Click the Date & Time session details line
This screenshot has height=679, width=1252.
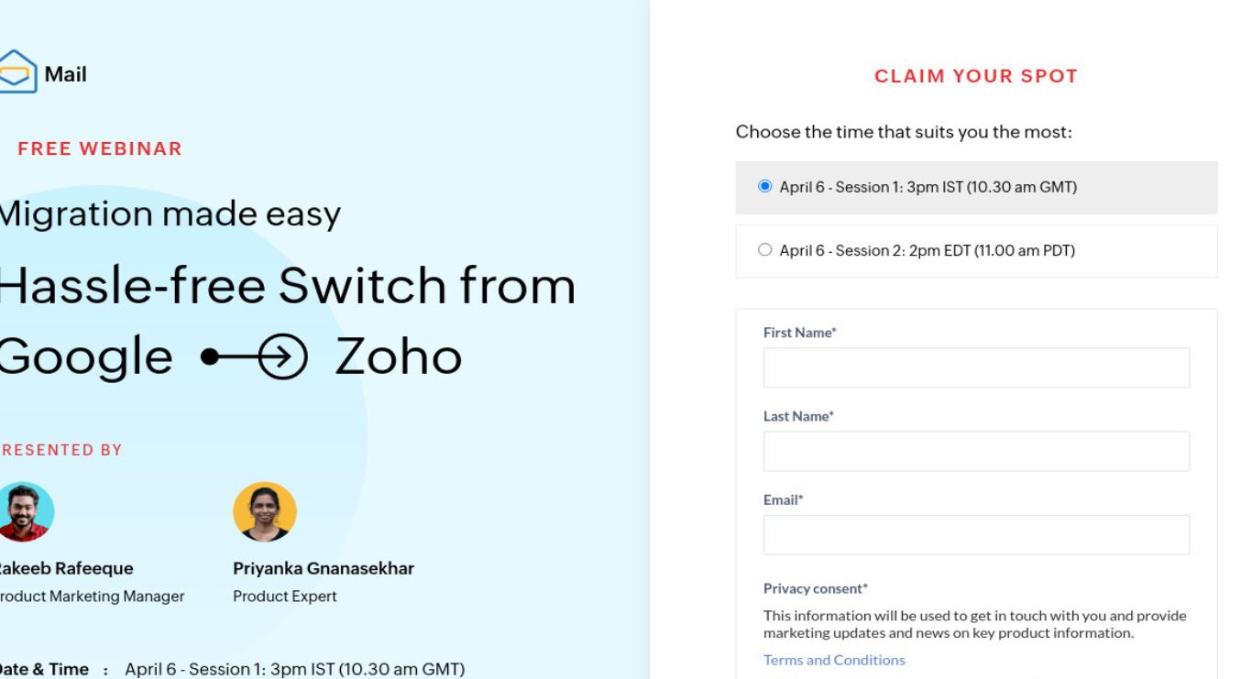tap(231, 669)
